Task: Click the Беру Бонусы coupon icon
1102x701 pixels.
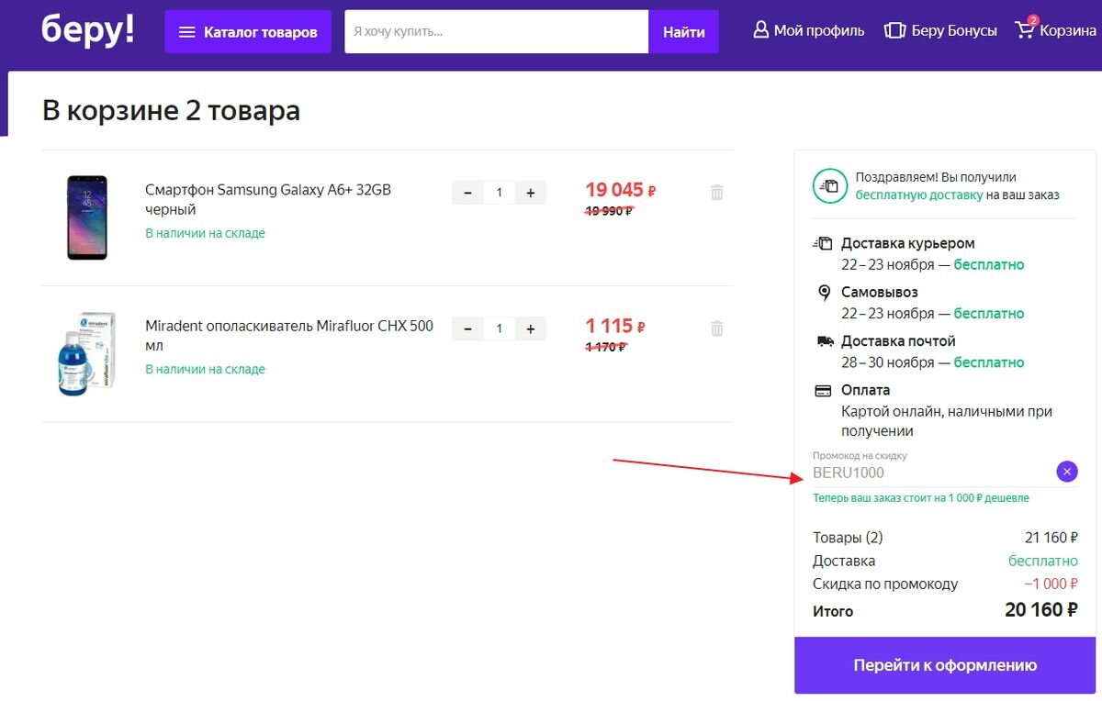Action: tap(894, 30)
